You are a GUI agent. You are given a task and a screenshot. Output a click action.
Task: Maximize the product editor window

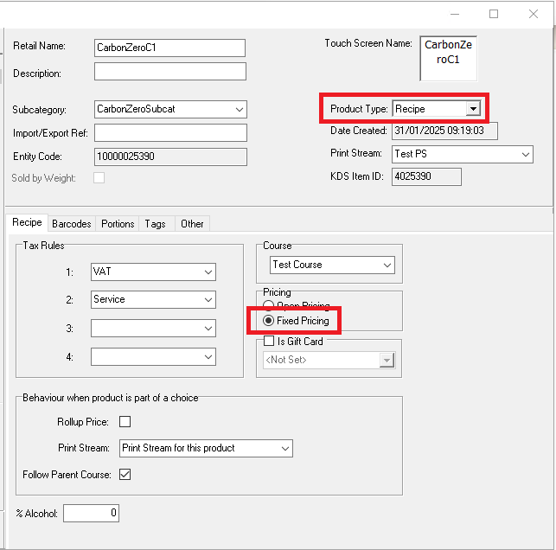tap(494, 14)
